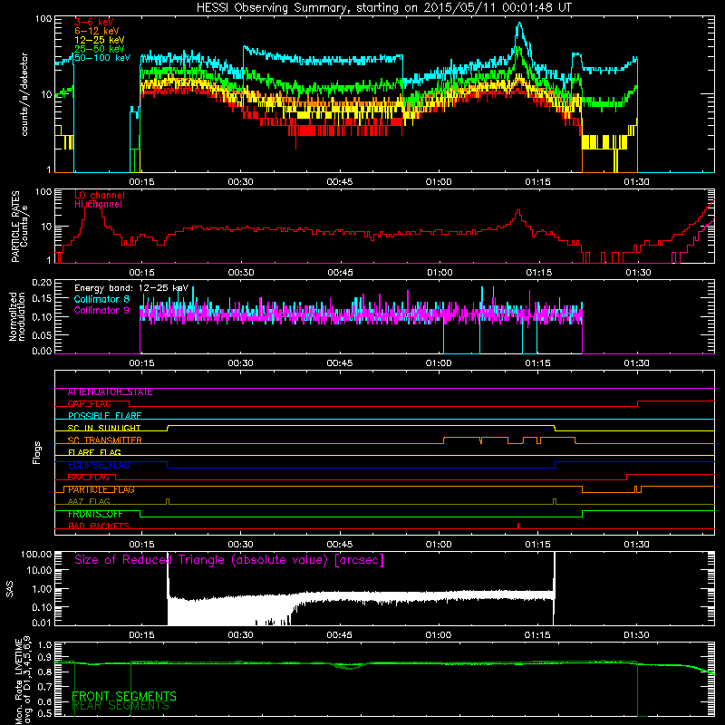Select the Collimator 9 legend entry
Viewport: 725px width, 725px height.
click(x=101, y=310)
